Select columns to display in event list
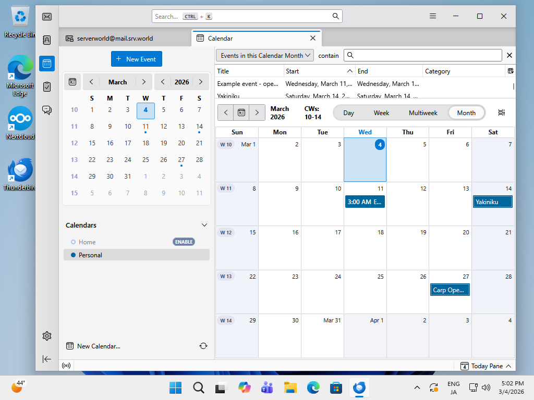The width and height of the screenshot is (534, 400). 511,71
